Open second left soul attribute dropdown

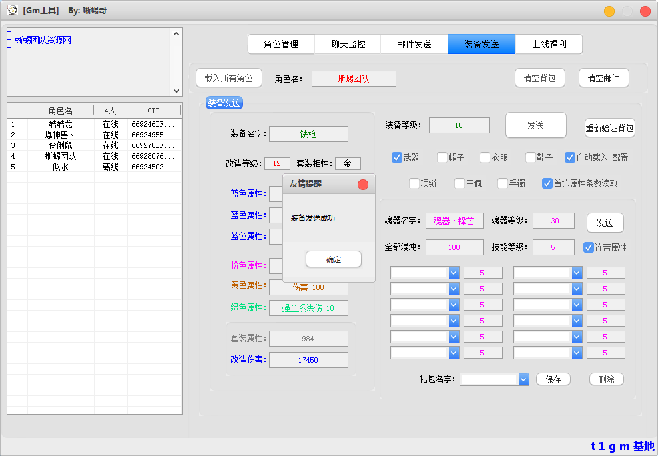454,289
